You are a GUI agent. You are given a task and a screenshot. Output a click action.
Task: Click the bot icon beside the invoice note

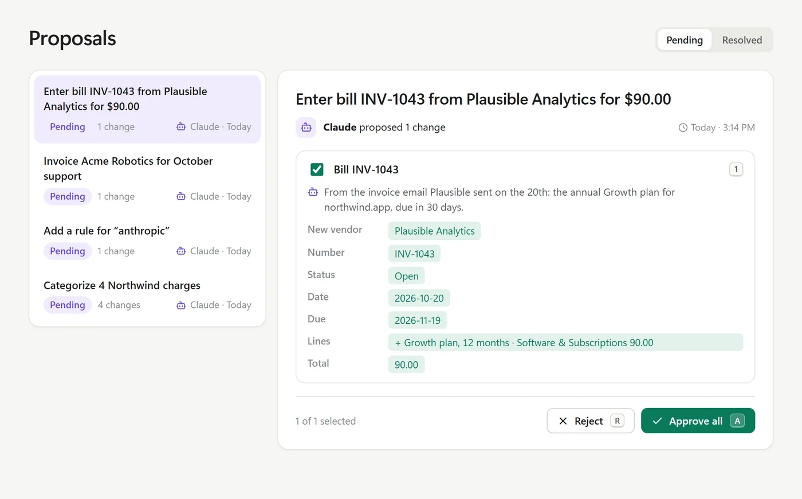pos(313,192)
